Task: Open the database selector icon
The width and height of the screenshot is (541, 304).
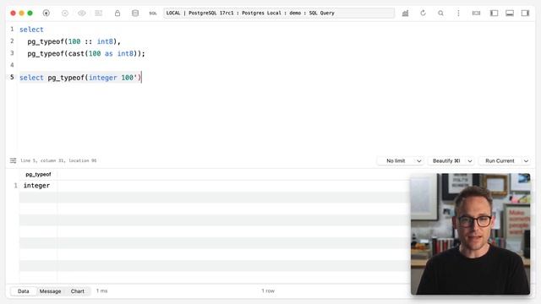Action: click(135, 14)
